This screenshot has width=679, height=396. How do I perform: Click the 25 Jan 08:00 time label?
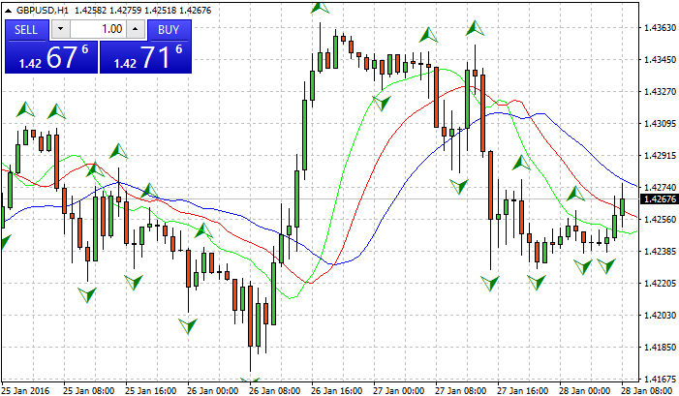(x=88, y=391)
